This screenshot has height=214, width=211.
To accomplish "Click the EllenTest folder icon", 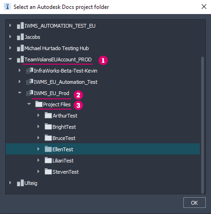I will tap(48, 149).
